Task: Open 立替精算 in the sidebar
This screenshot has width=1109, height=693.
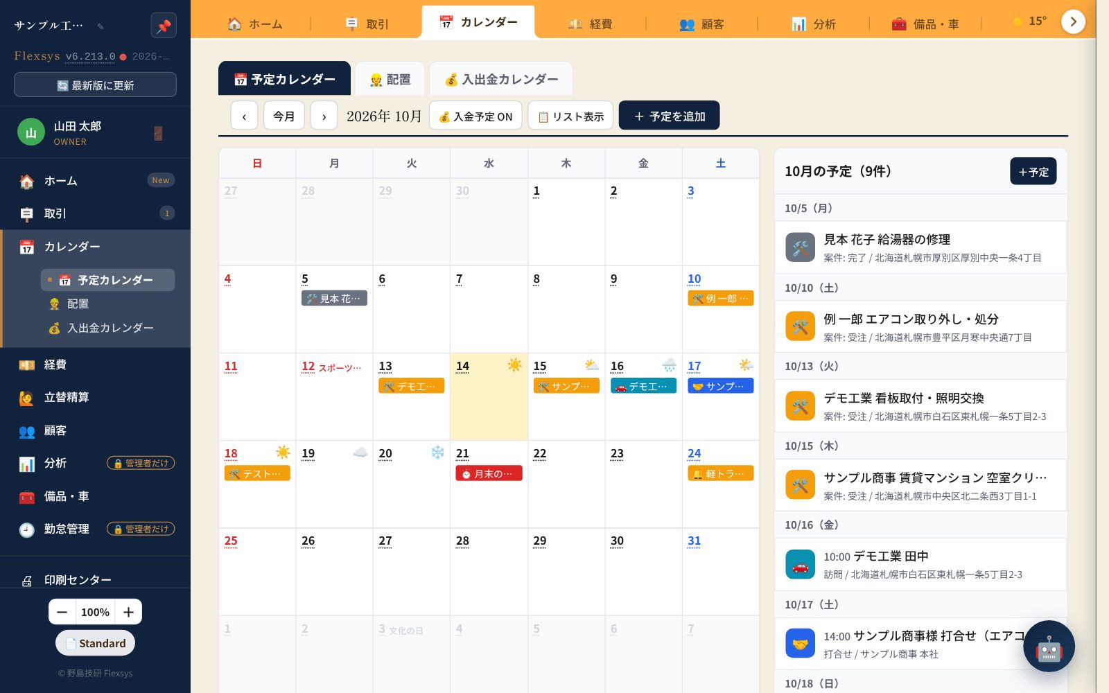Action: click(95, 397)
